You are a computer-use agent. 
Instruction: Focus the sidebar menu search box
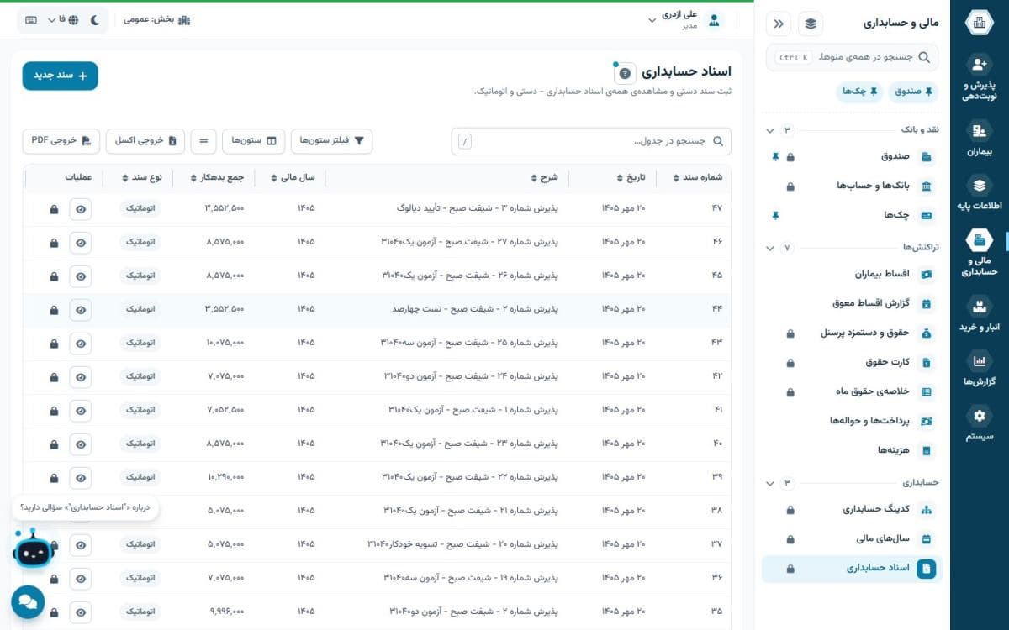(x=853, y=57)
